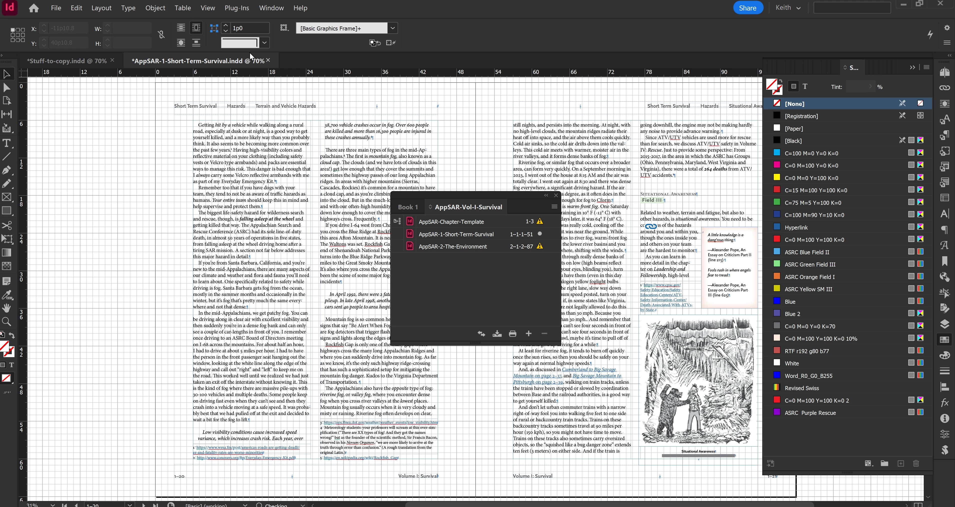Activate the Hand tool

(x=6, y=308)
